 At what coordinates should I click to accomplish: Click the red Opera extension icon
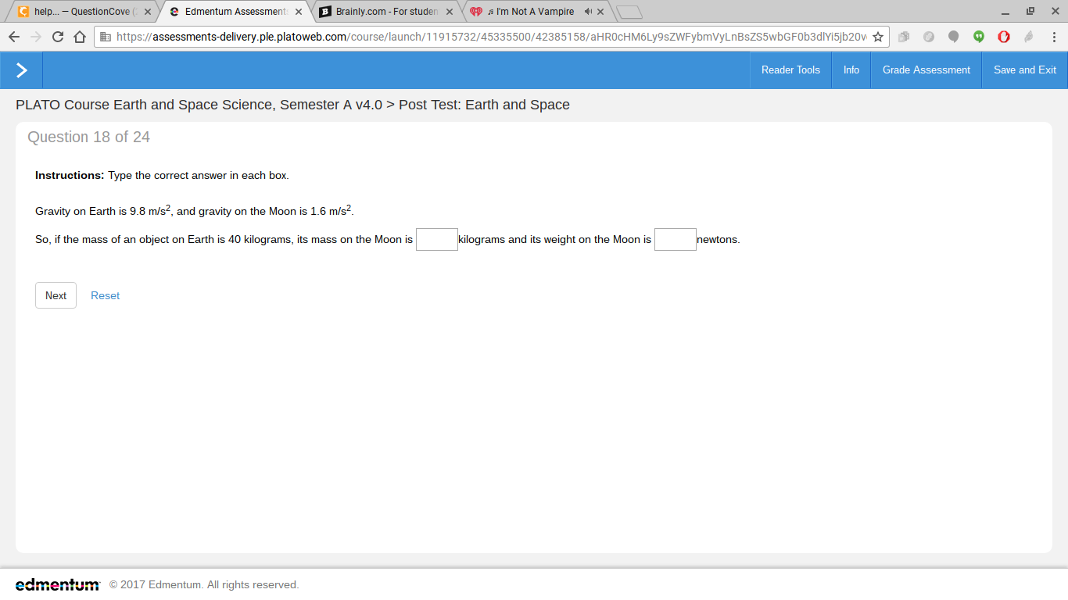click(x=1004, y=37)
